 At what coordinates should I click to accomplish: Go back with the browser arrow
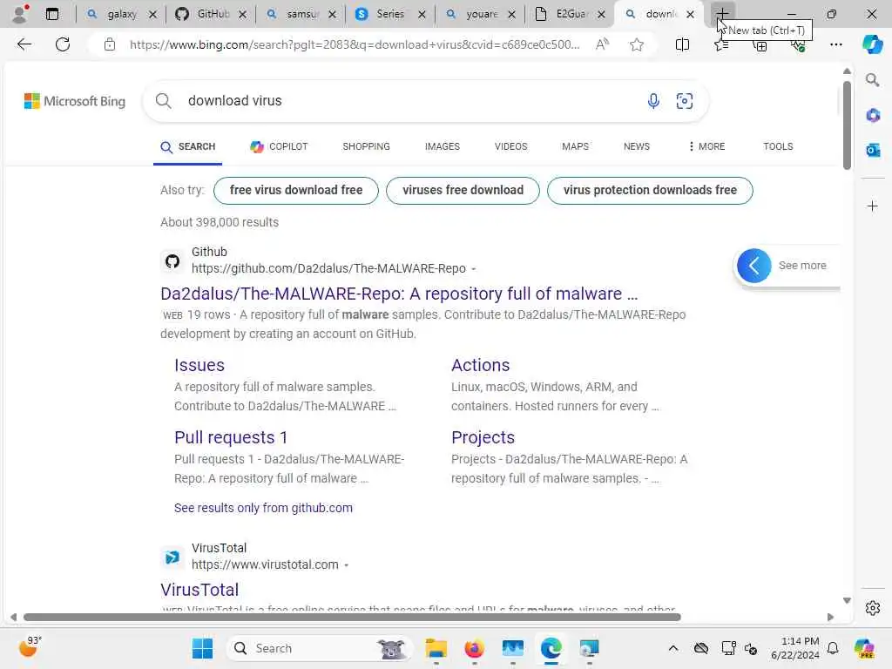click(x=24, y=44)
